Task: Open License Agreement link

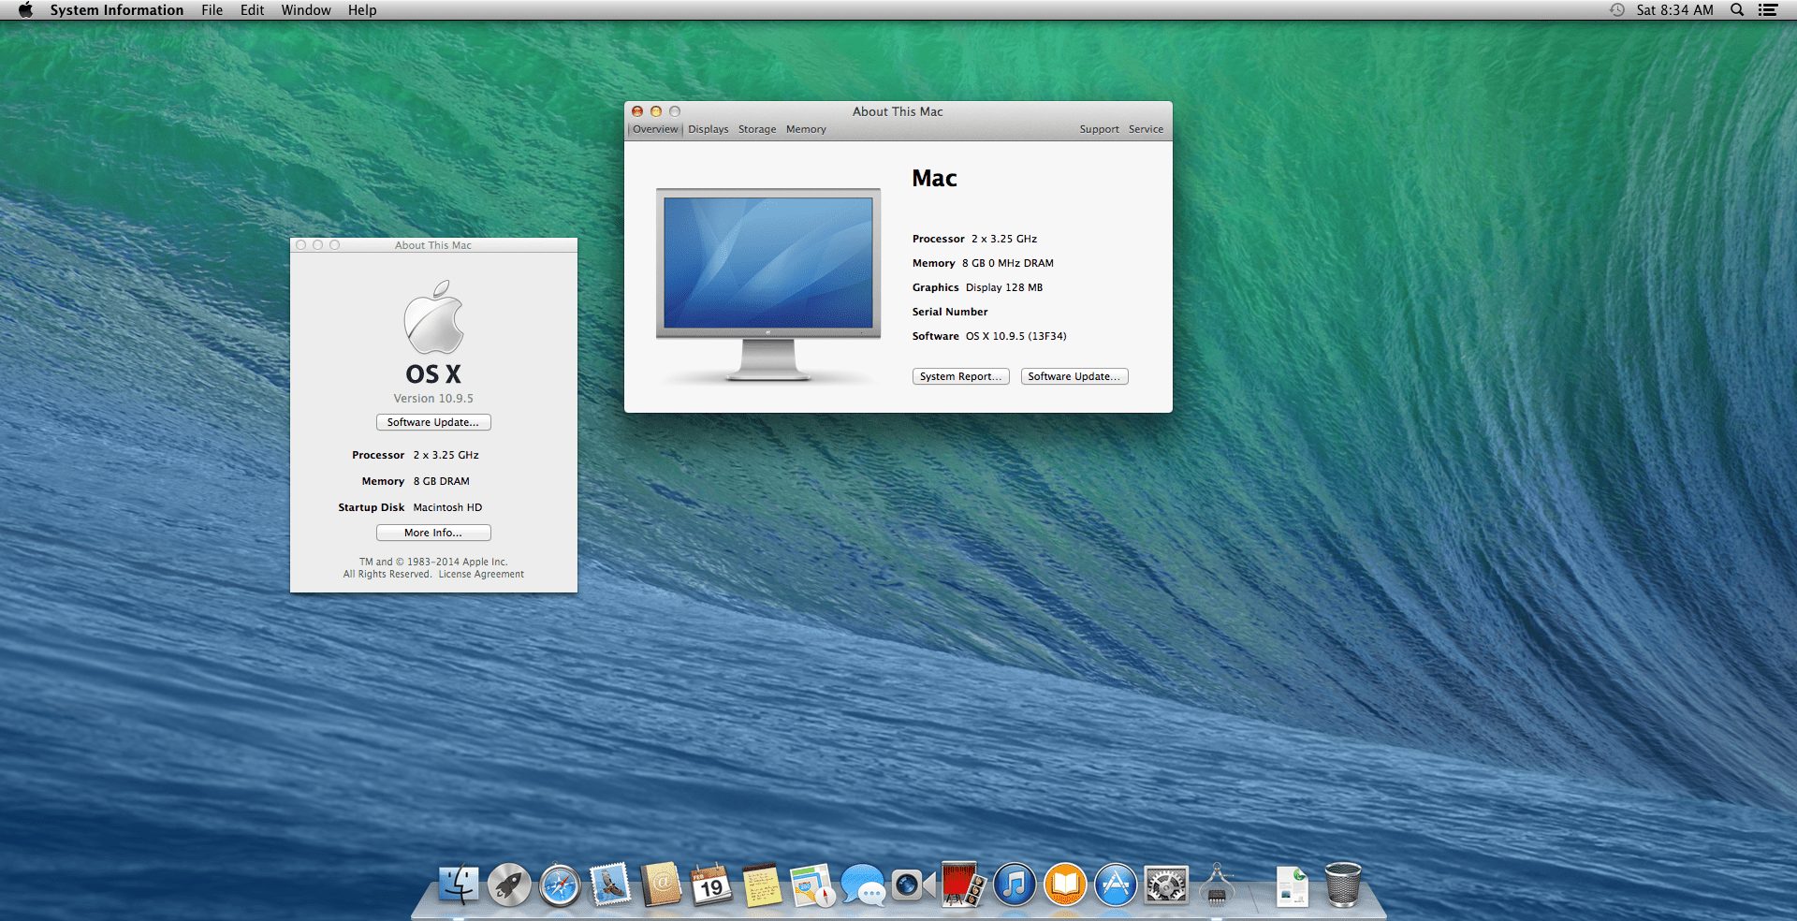Action: click(x=481, y=575)
